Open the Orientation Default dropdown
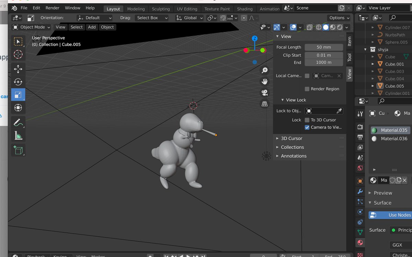 point(95,18)
